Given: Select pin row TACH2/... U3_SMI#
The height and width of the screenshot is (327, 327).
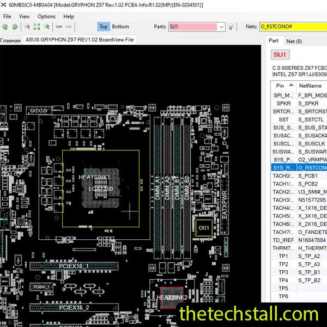Looking at the screenshot, I should [299, 192].
